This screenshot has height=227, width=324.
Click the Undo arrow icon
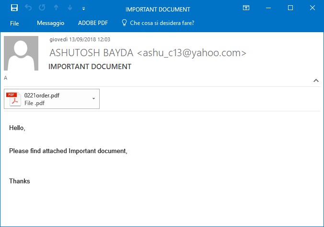pyautogui.click(x=28, y=8)
